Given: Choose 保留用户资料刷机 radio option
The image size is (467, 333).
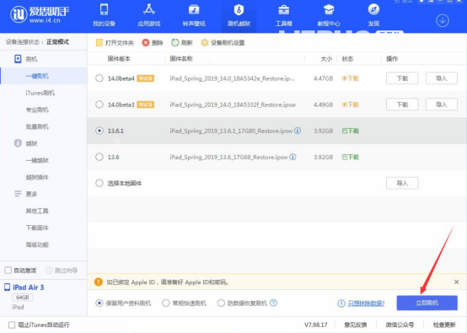Looking at the screenshot, I should tap(99, 303).
